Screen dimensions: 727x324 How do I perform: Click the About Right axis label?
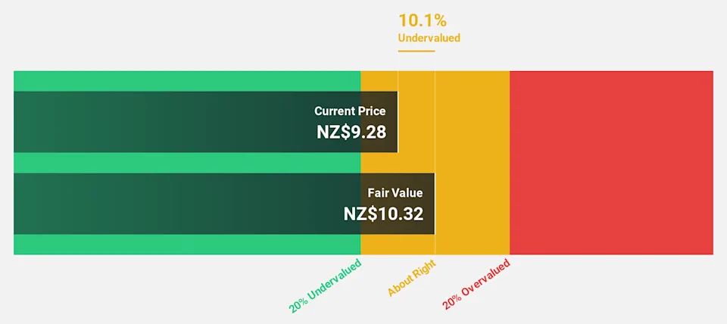pyautogui.click(x=413, y=276)
